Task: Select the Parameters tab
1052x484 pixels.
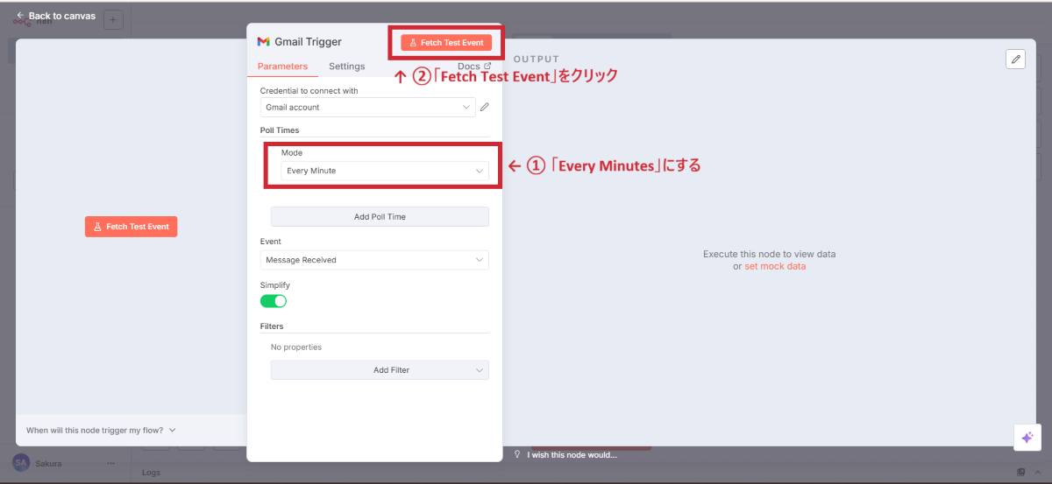Action: pos(282,67)
